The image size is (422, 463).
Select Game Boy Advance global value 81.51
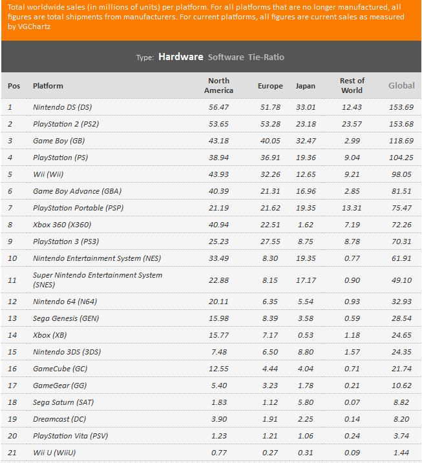401,191
